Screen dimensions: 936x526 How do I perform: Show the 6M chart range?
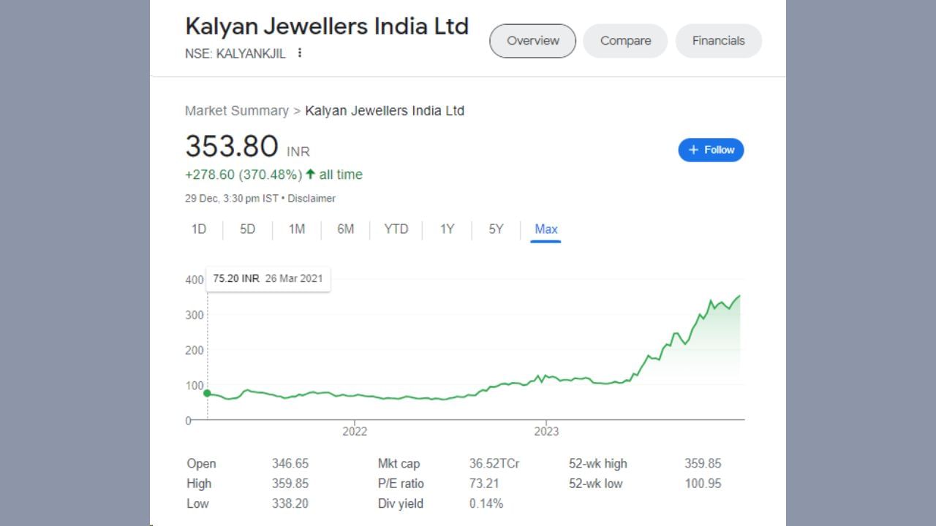345,229
